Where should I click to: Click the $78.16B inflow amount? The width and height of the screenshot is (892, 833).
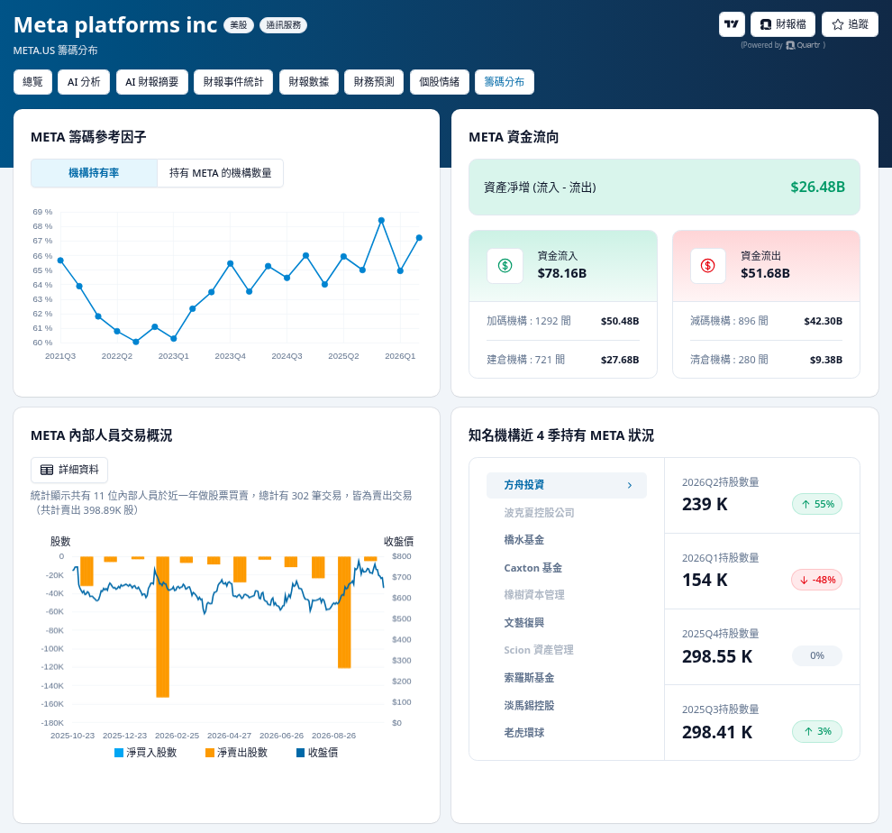pos(562,273)
